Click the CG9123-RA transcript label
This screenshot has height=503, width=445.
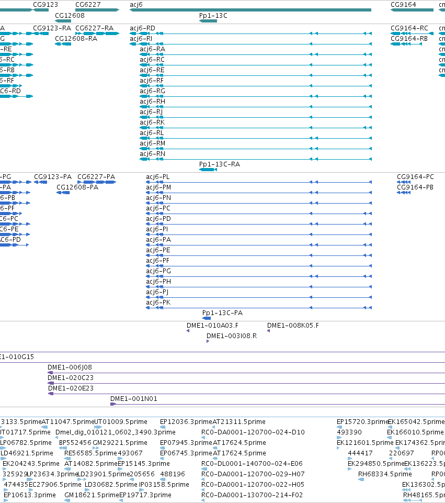pyautogui.click(x=52, y=28)
